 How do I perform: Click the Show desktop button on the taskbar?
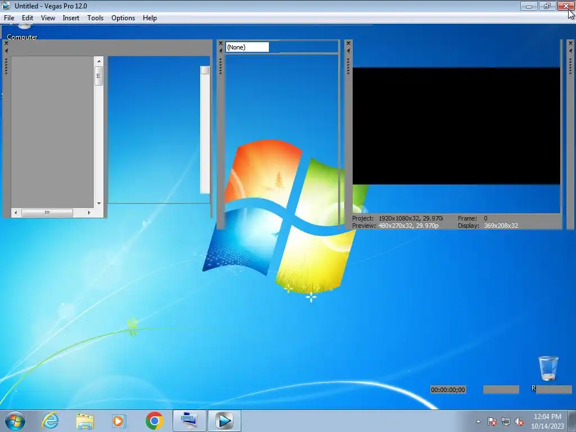coord(572,421)
